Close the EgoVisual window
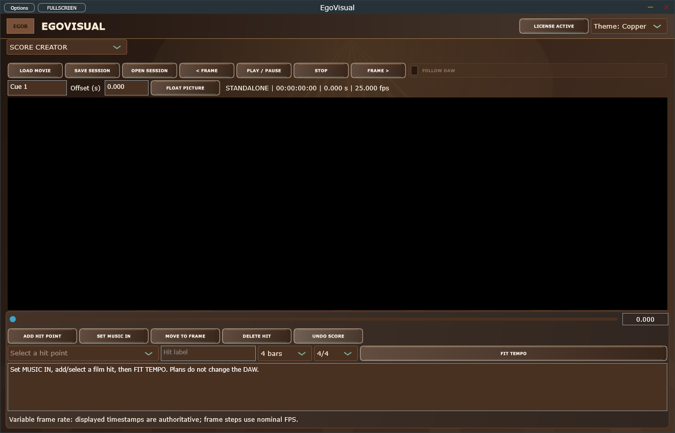Screen dimensions: 675x433 [666, 7]
